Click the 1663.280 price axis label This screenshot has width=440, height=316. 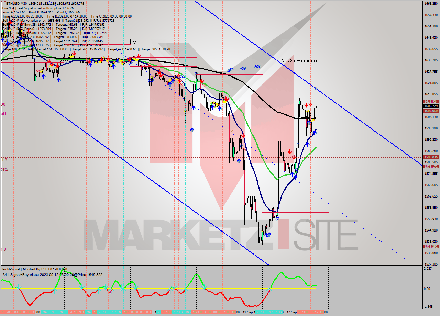431,4
